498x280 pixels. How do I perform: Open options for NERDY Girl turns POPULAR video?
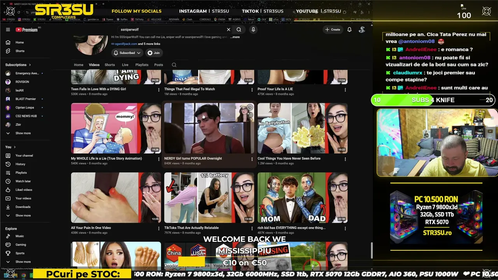click(x=252, y=159)
